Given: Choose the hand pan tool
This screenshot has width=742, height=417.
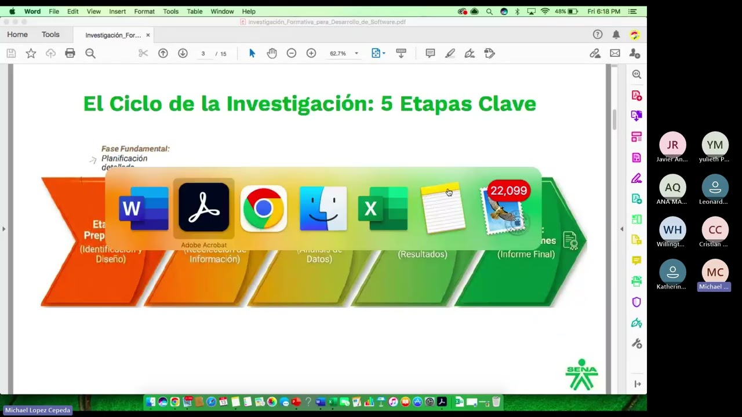Looking at the screenshot, I should click(272, 53).
